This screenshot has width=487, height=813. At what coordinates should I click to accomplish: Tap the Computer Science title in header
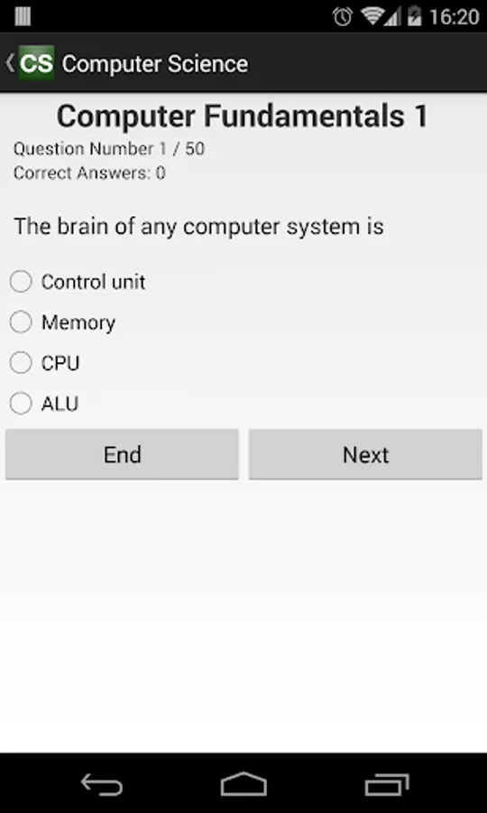coord(155,64)
